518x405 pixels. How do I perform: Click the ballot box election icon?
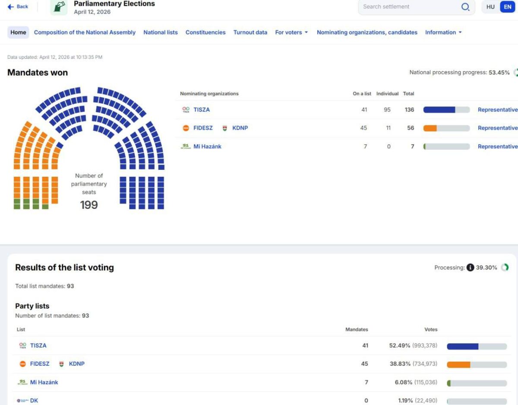(x=59, y=7)
